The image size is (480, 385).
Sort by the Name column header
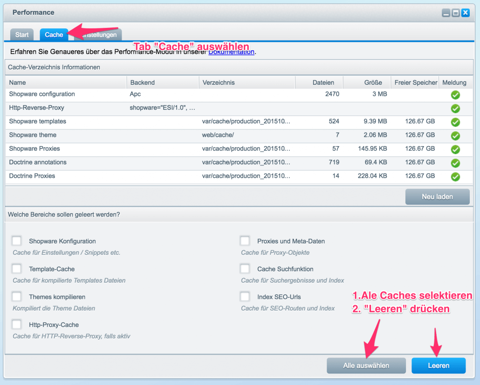click(66, 82)
